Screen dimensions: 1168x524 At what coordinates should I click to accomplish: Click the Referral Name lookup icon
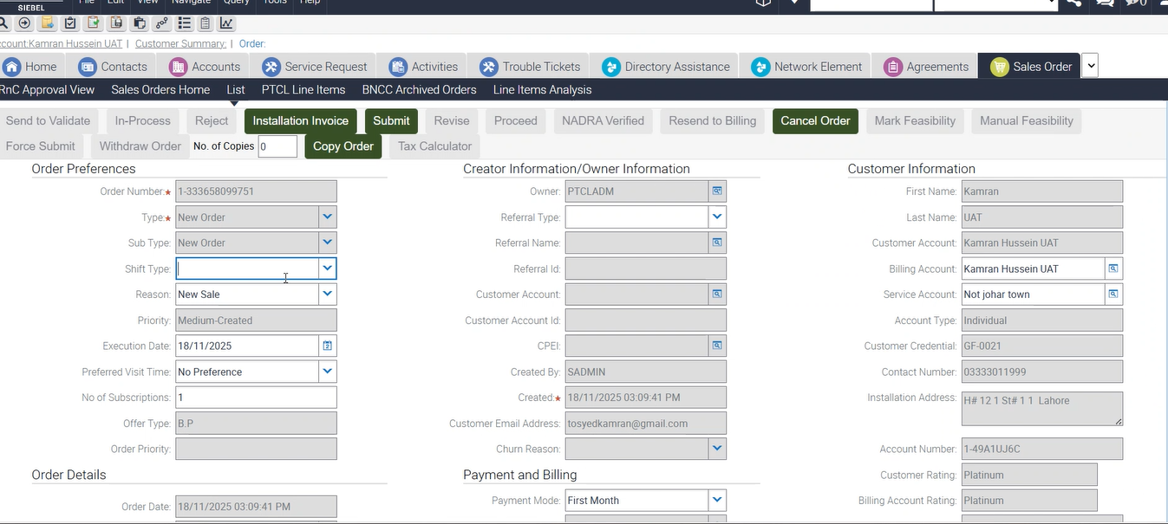[x=717, y=243]
